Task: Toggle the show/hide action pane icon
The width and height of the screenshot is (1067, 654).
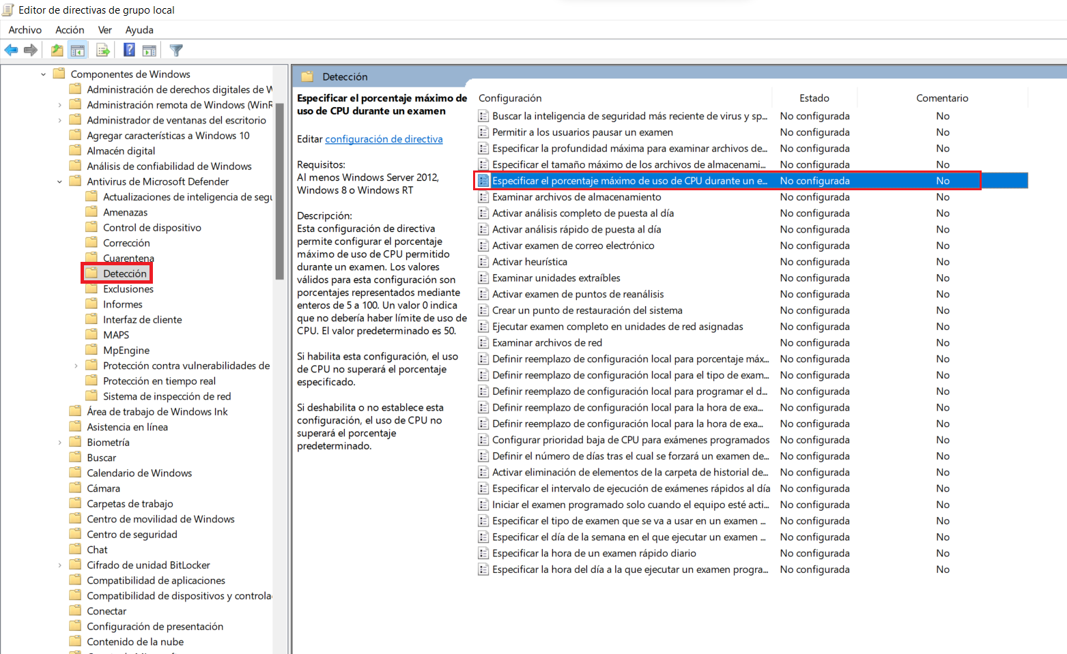Action: pyautogui.click(x=150, y=50)
